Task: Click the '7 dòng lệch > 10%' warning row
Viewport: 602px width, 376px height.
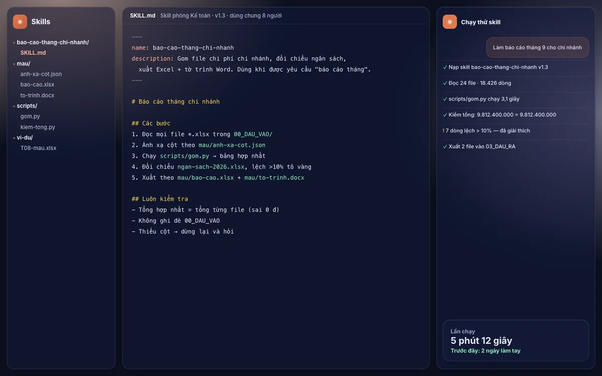Action: pos(516,130)
